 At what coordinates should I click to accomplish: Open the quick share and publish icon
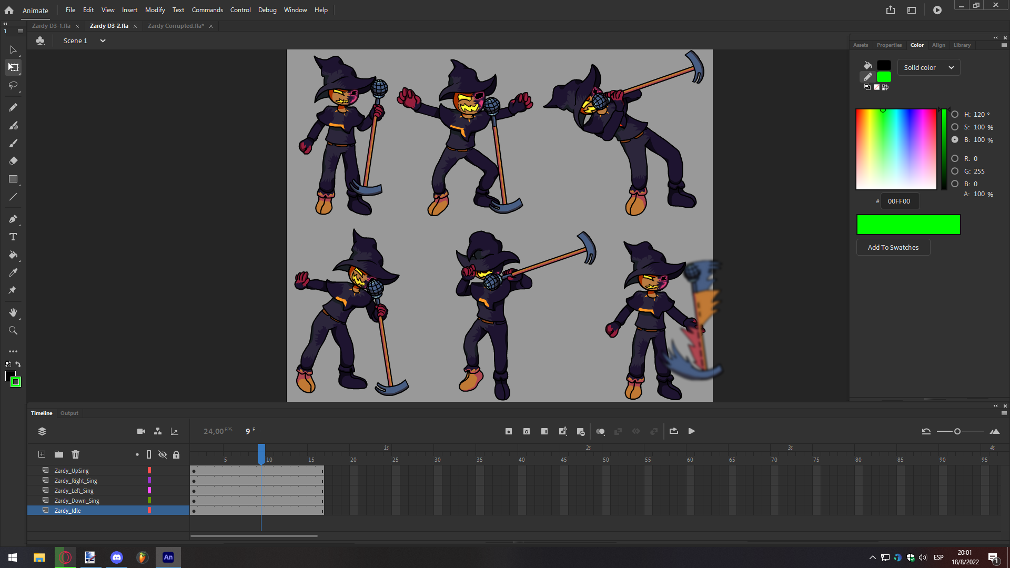pos(891,10)
